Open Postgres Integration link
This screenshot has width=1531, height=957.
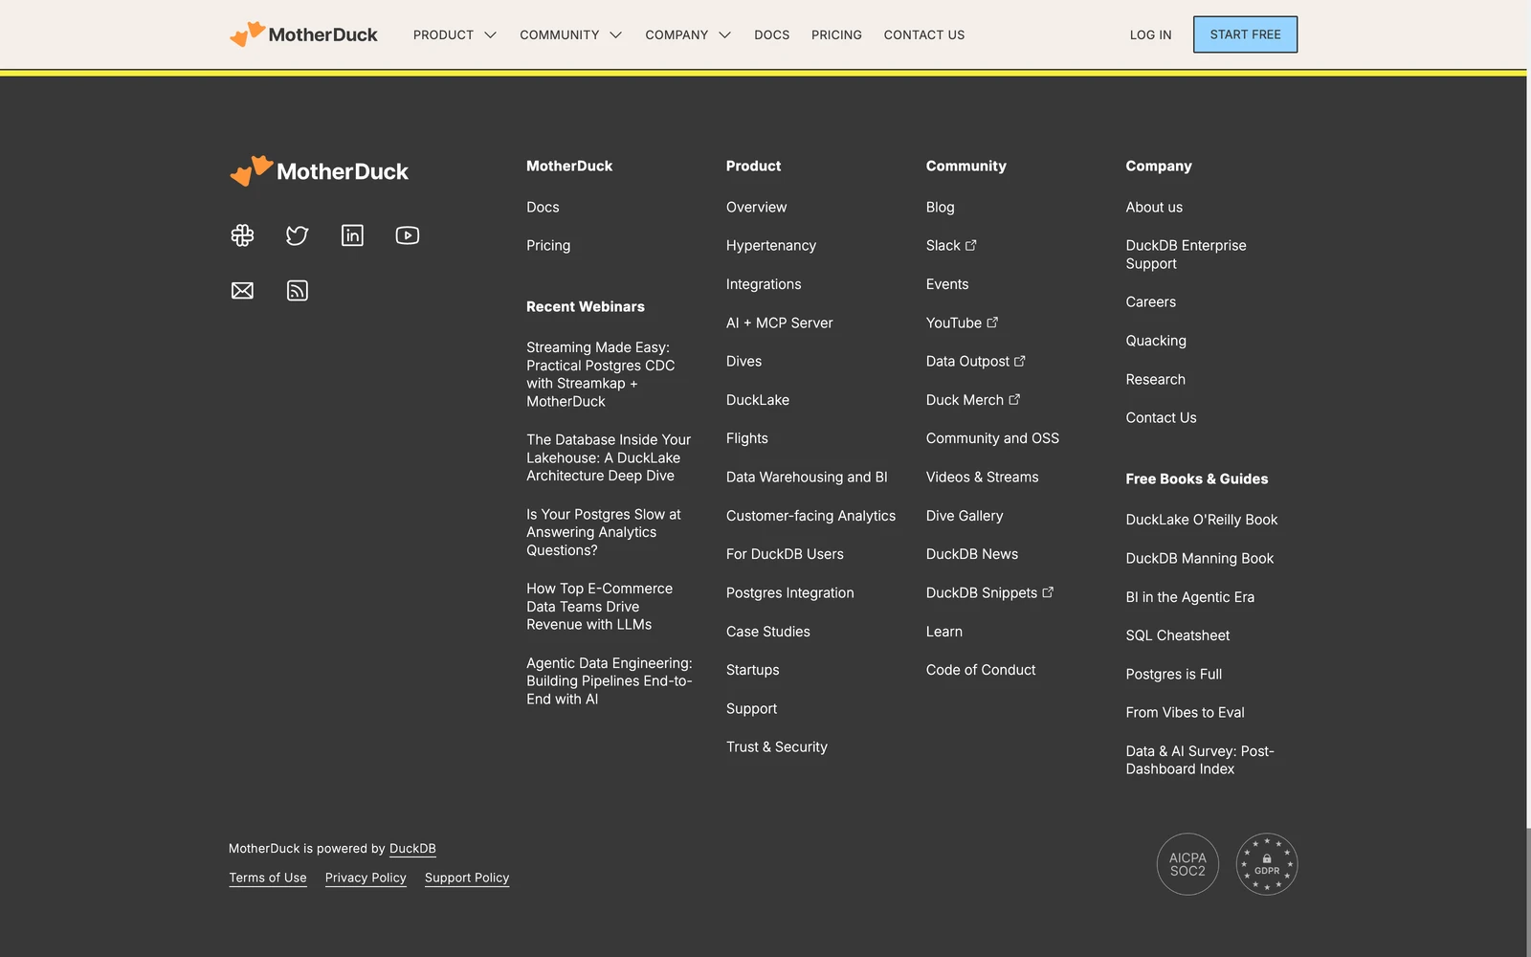pyautogui.click(x=790, y=592)
